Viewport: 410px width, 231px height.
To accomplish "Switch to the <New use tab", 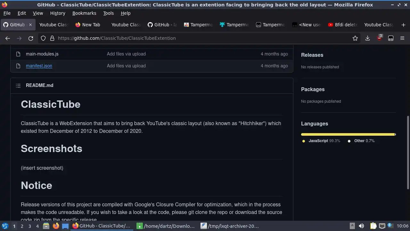I will 307,25.
